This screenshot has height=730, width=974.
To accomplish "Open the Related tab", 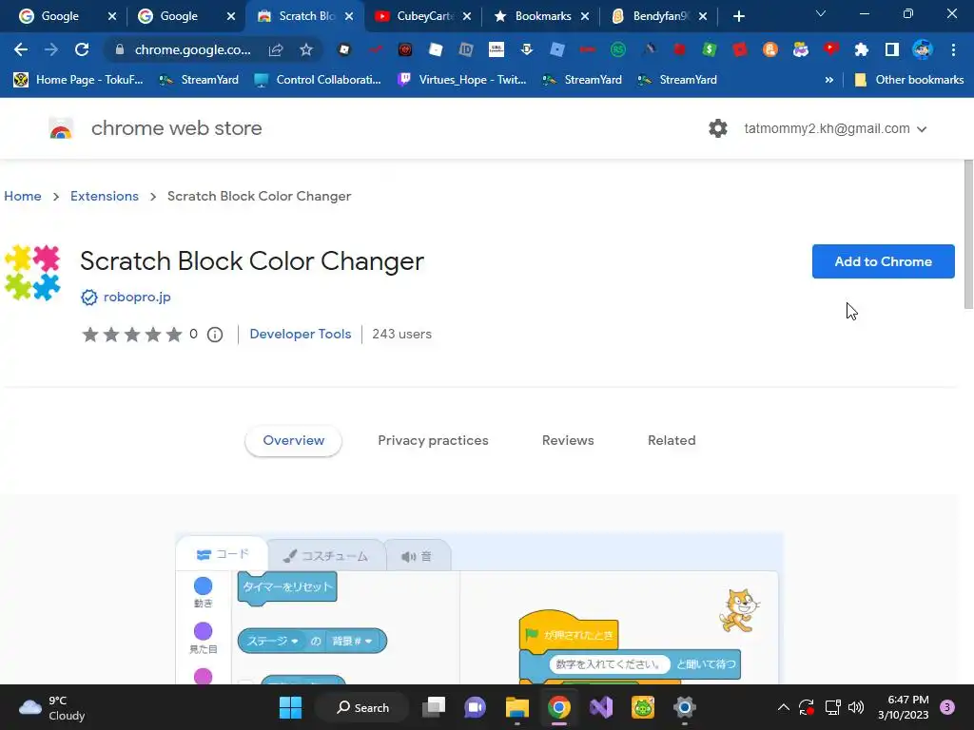I will 672,441.
